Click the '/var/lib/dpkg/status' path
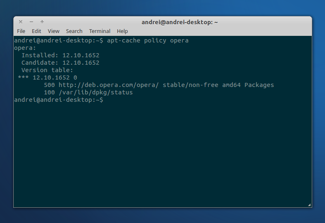The height and width of the screenshot is (223, 325). (x=96, y=92)
